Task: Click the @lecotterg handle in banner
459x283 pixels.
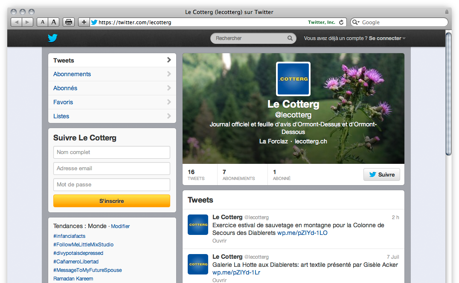Action: coord(293,115)
